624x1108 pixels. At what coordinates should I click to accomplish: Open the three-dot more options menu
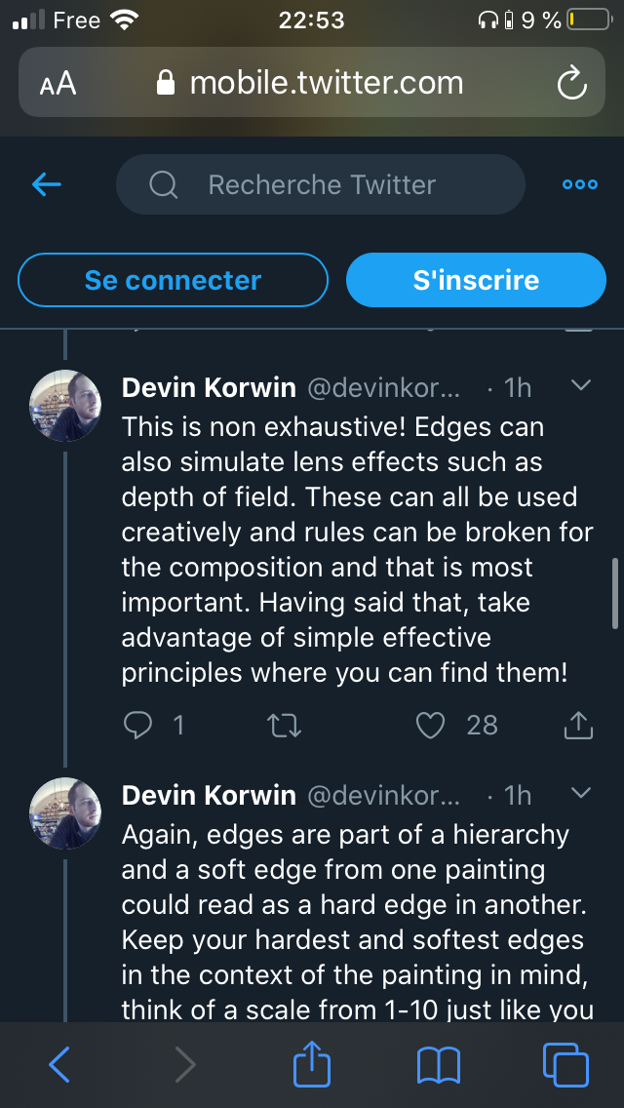579,184
